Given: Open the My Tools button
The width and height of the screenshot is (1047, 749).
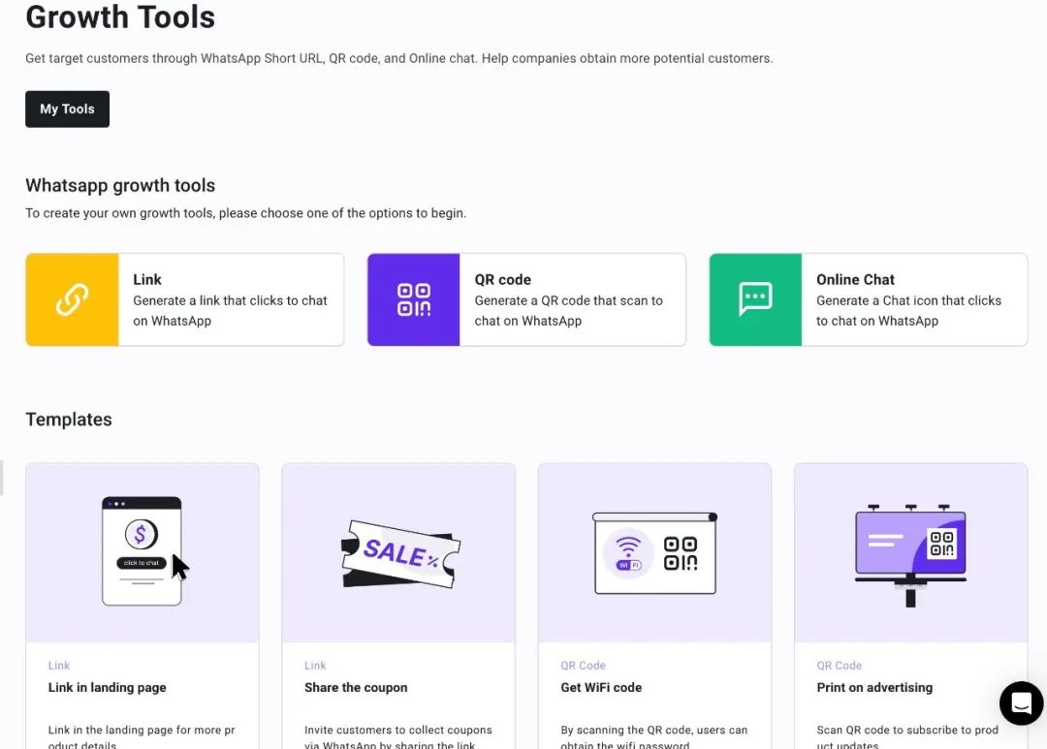Looking at the screenshot, I should [x=68, y=109].
